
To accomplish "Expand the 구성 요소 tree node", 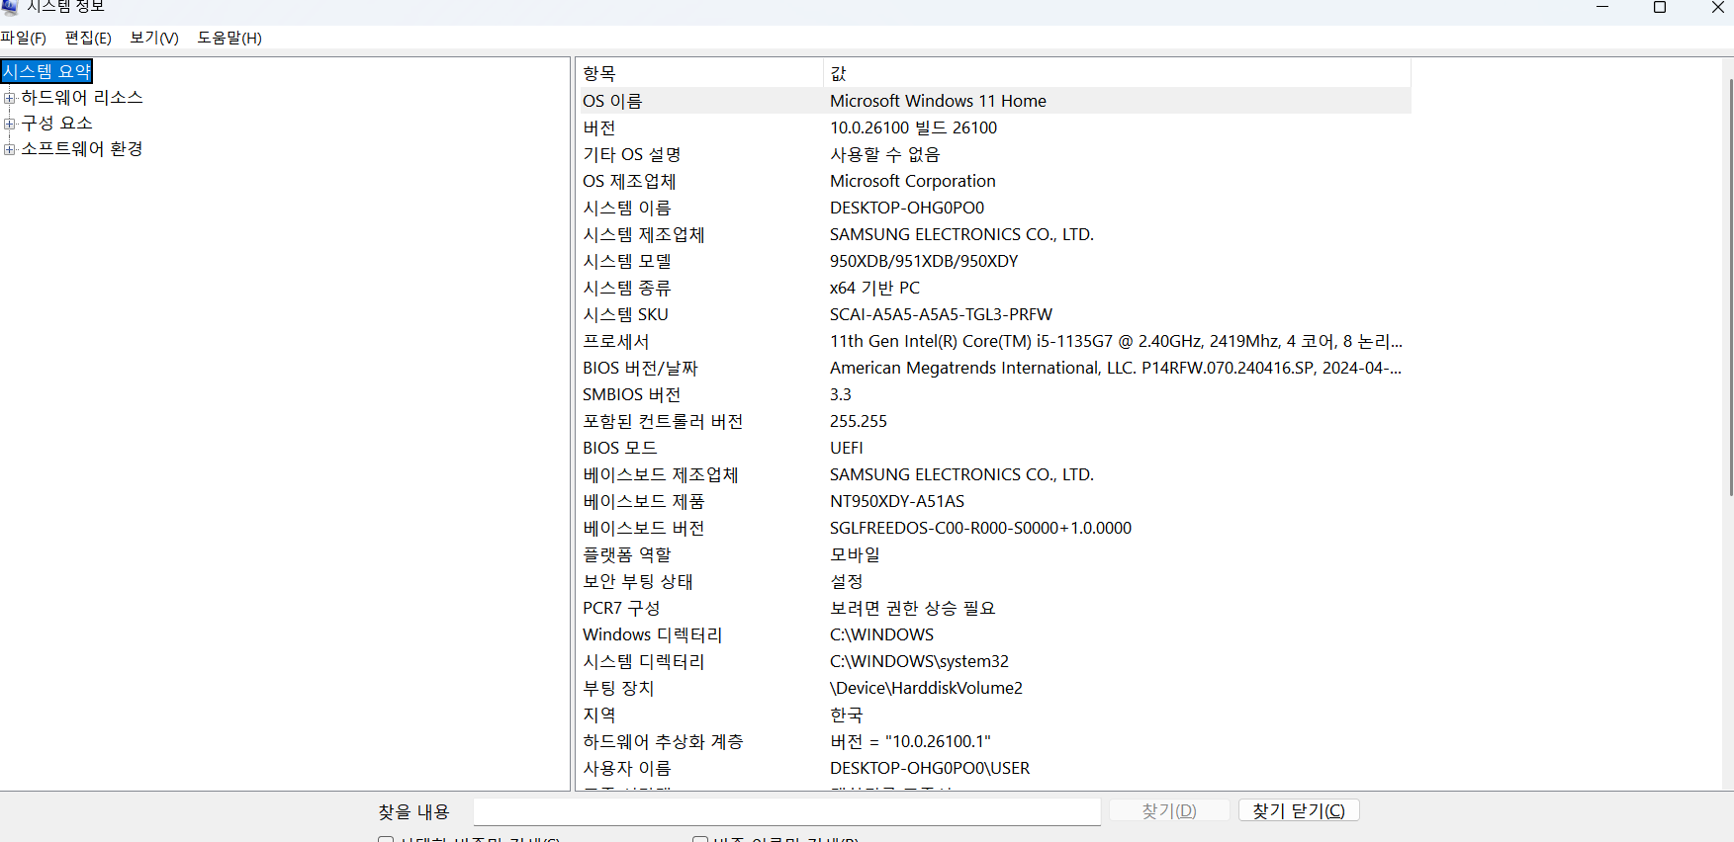I will (x=10, y=124).
